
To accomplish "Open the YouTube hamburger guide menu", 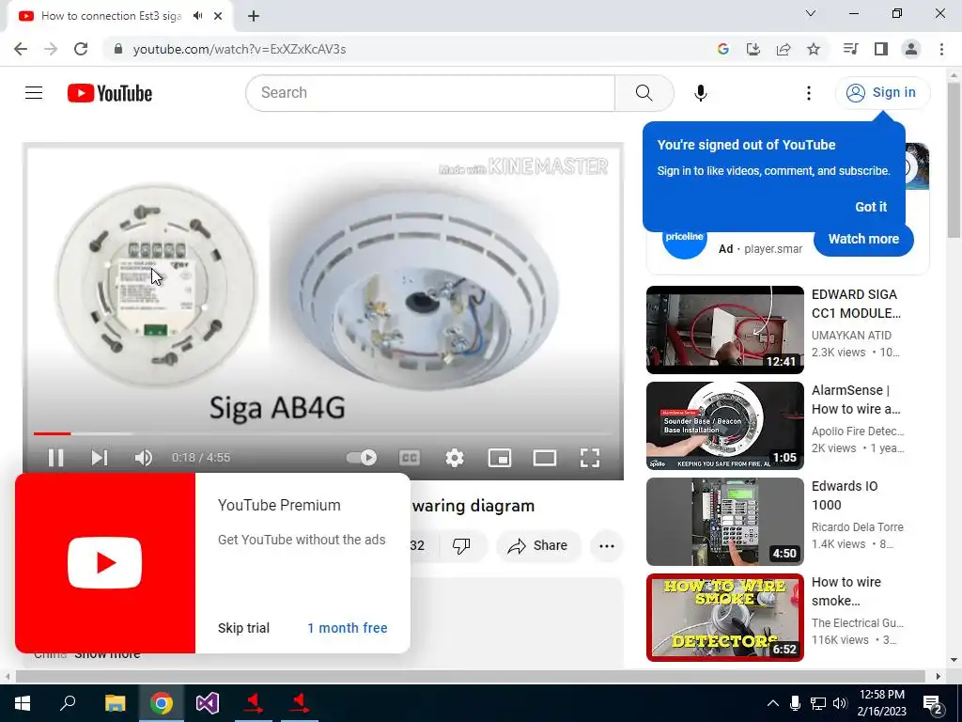I will 34,93.
